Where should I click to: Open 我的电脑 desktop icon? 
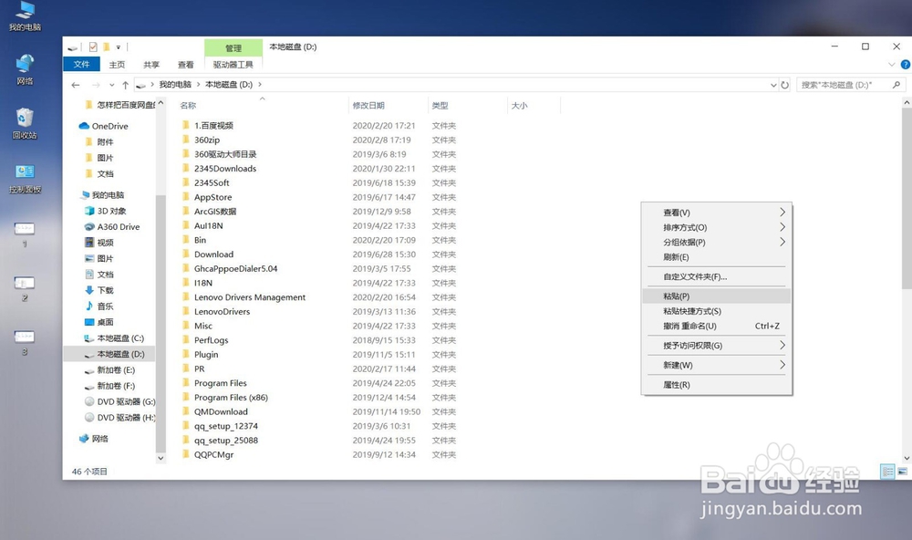coord(26,14)
